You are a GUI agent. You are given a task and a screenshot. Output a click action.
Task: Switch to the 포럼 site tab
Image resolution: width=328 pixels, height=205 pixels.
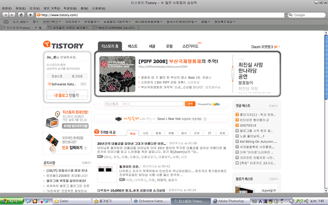169,46
